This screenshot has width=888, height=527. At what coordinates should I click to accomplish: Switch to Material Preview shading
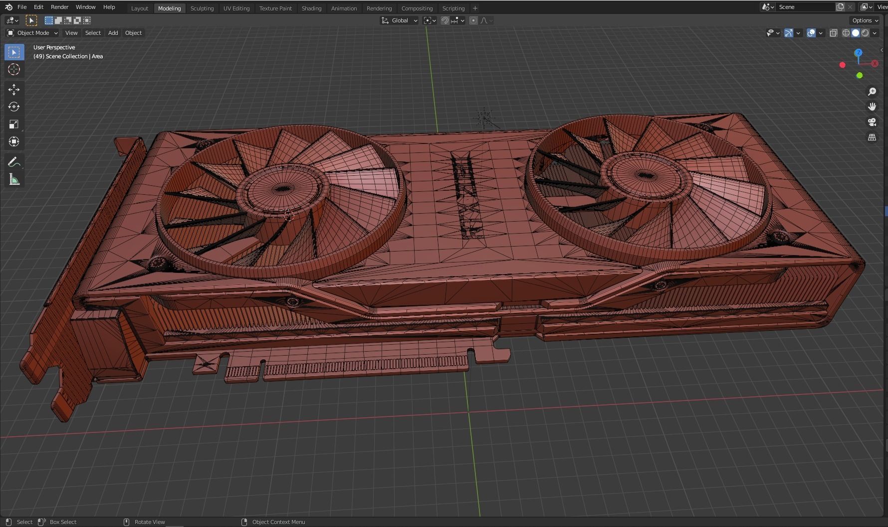(x=865, y=33)
